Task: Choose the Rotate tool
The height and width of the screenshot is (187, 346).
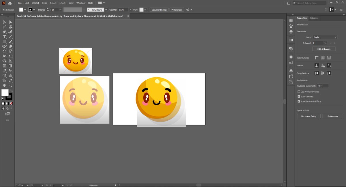Action: tap(4, 51)
